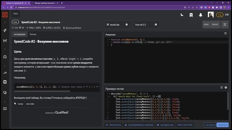Viewport: 232px width, 130px height.
Task: Click the МАССИВЫ tag
Action: (x=30, y=104)
